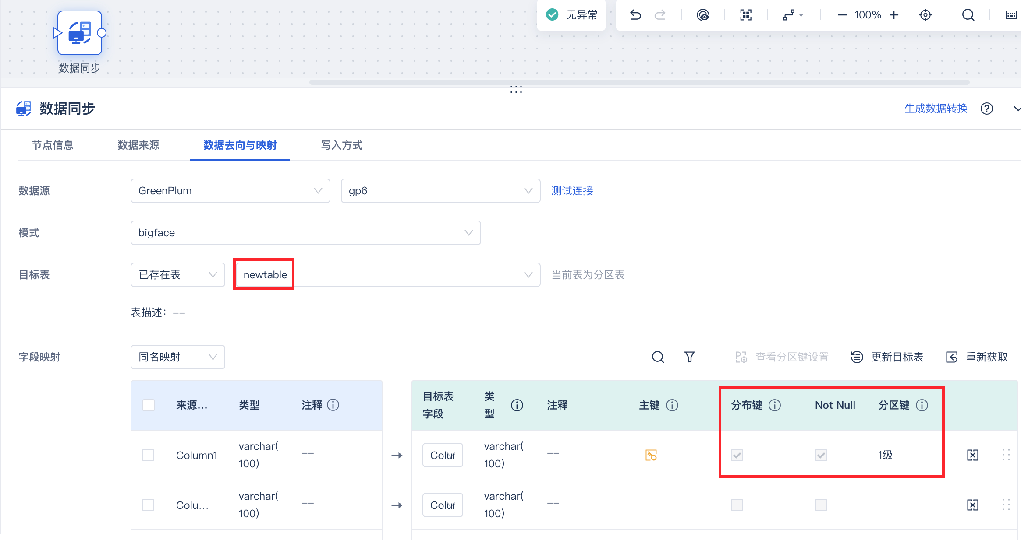This screenshot has width=1021, height=540.
Task: Toggle the select-all source fields checkbox
Action: pyautogui.click(x=149, y=405)
